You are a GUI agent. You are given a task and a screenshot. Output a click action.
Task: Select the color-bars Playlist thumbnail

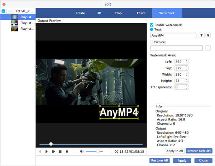coord(15,23)
